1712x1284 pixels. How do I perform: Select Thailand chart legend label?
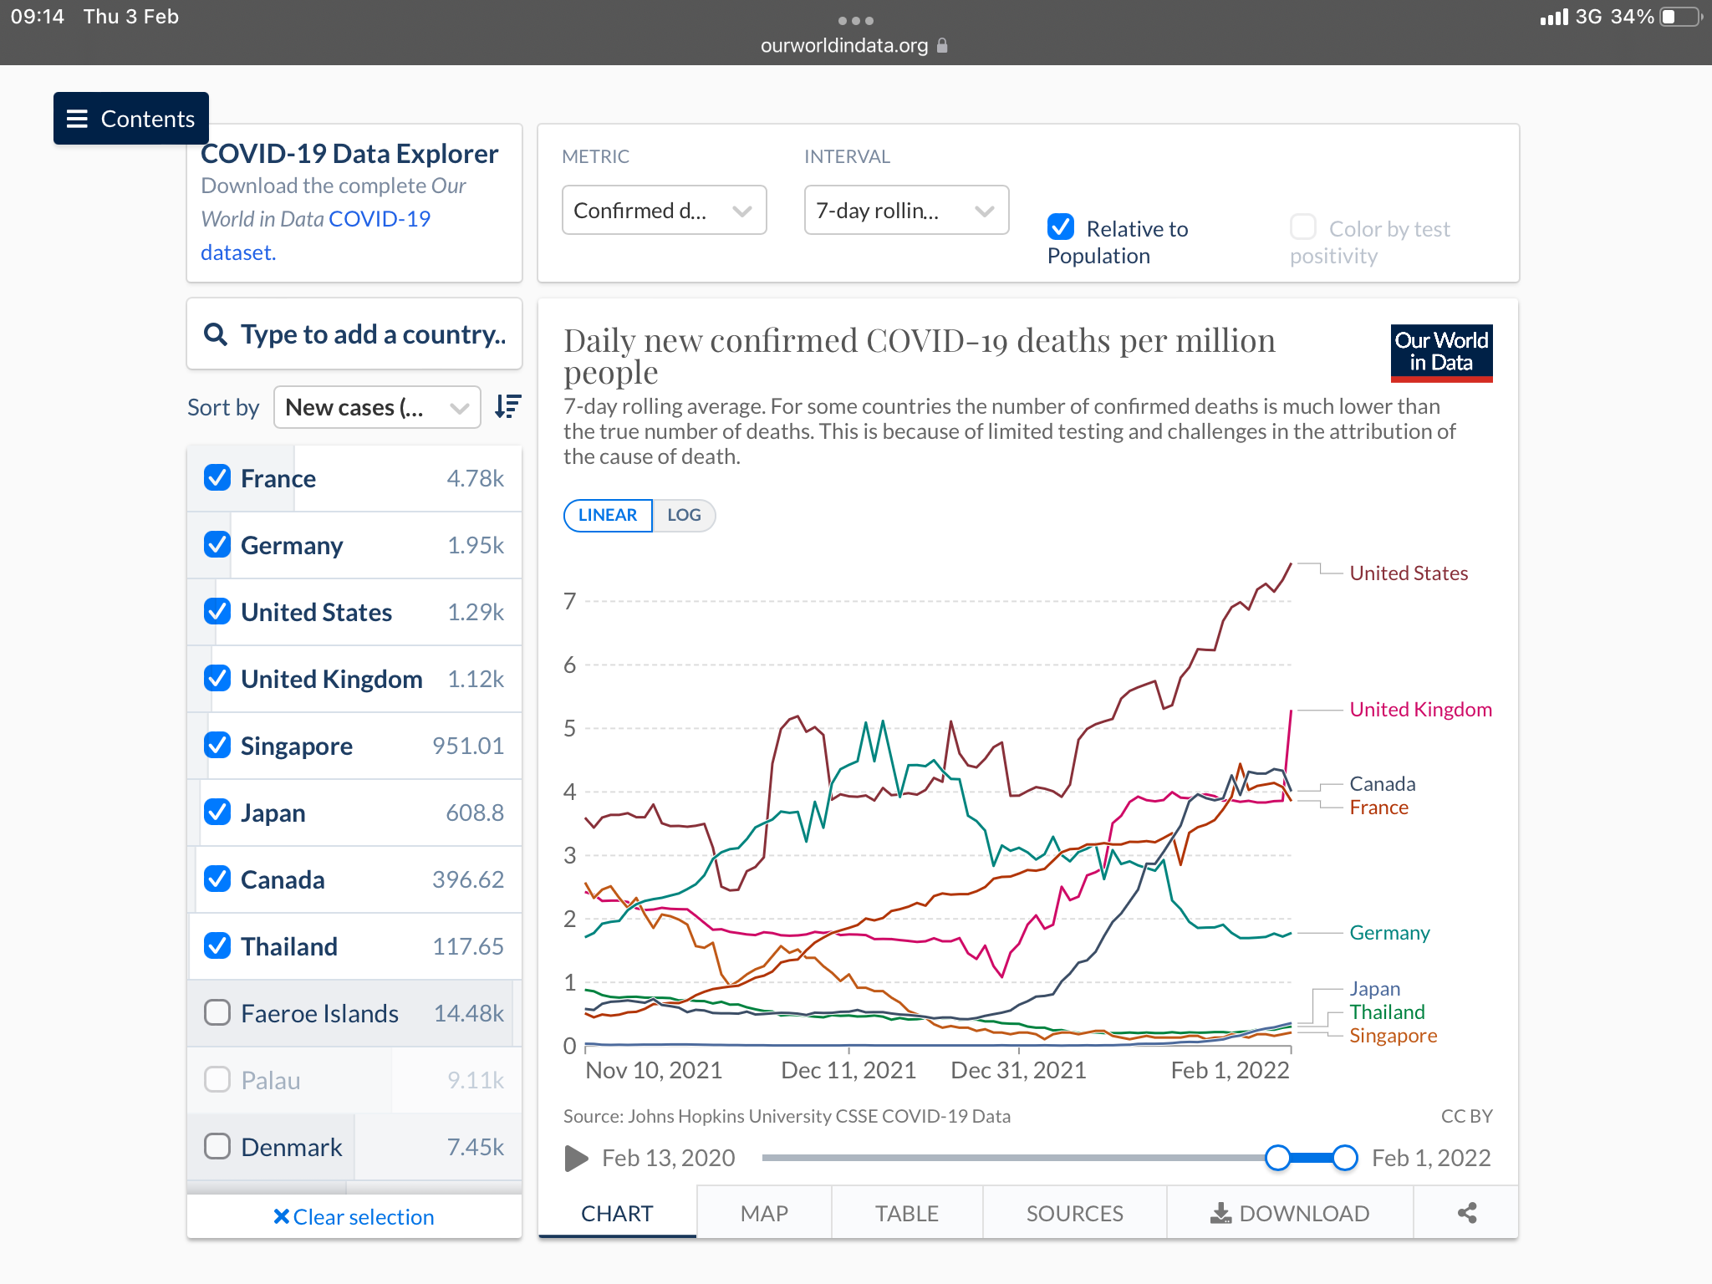pos(1387,1011)
